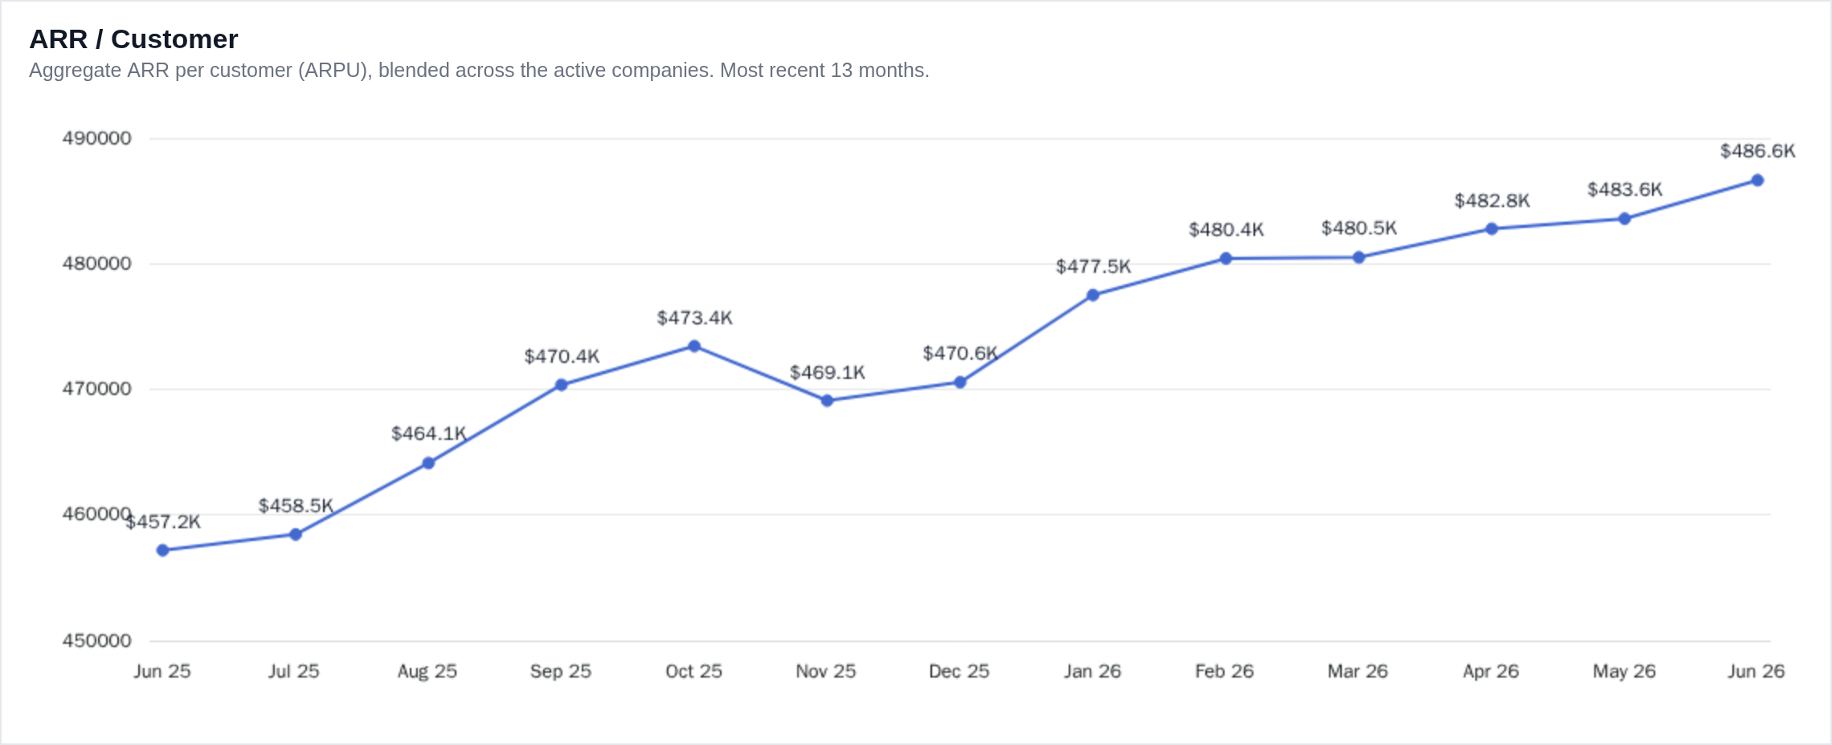Viewport: 1832px width, 745px height.
Task: Click the Nov 25 data point marker
Action: (x=827, y=401)
